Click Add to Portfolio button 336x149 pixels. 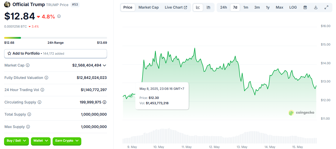[56, 54]
